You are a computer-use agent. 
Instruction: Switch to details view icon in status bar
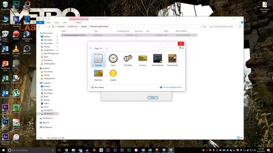click(238, 138)
